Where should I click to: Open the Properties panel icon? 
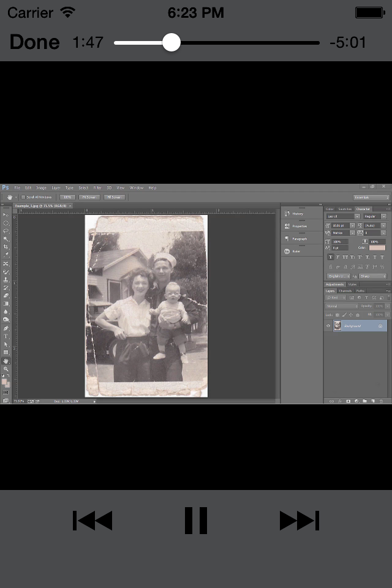coord(287,226)
